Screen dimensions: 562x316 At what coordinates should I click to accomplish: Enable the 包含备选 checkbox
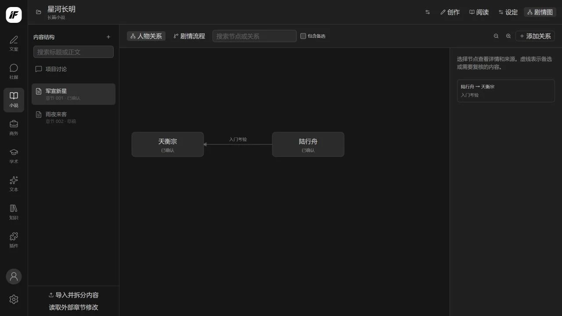[x=303, y=36]
